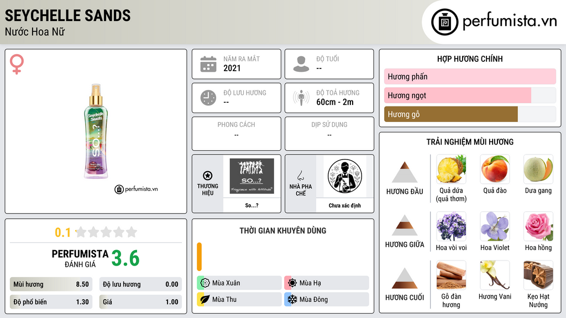Click the HỢP HƯƠNG CHÍNH heading
The image size is (566, 318).
tap(470, 59)
